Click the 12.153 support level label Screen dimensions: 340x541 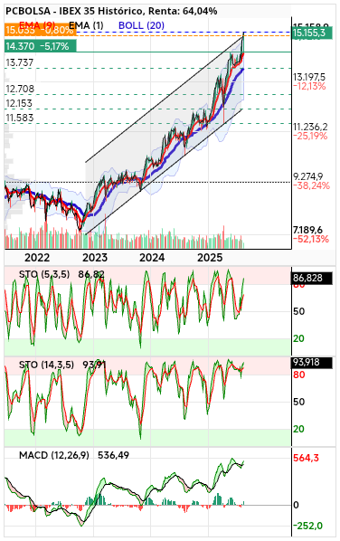click(x=19, y=103)
